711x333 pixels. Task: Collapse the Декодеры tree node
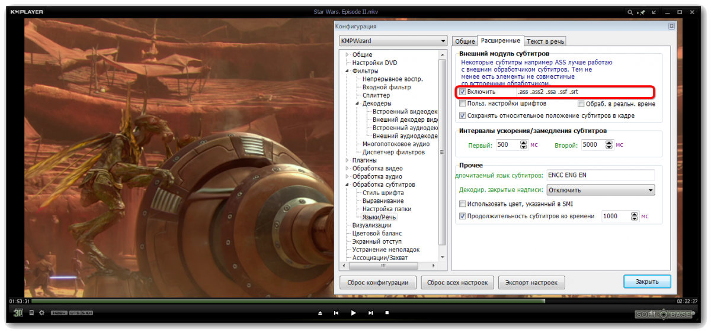point(358,104)
